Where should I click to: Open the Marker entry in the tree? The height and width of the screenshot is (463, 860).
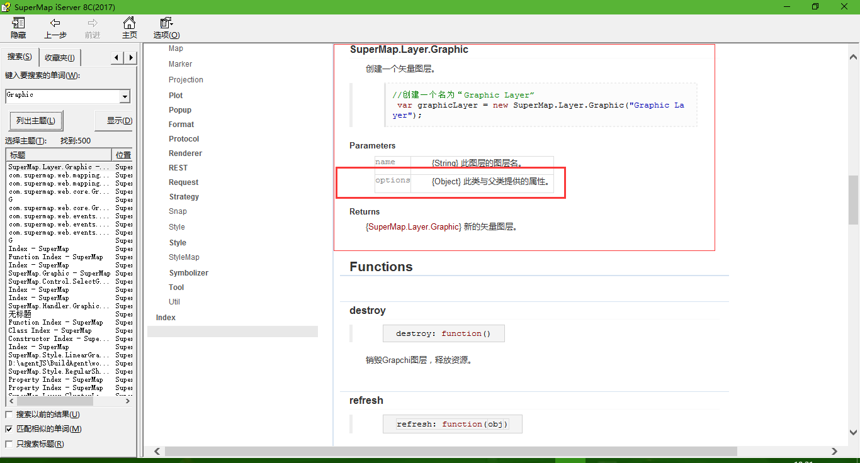tap(180, 64)
